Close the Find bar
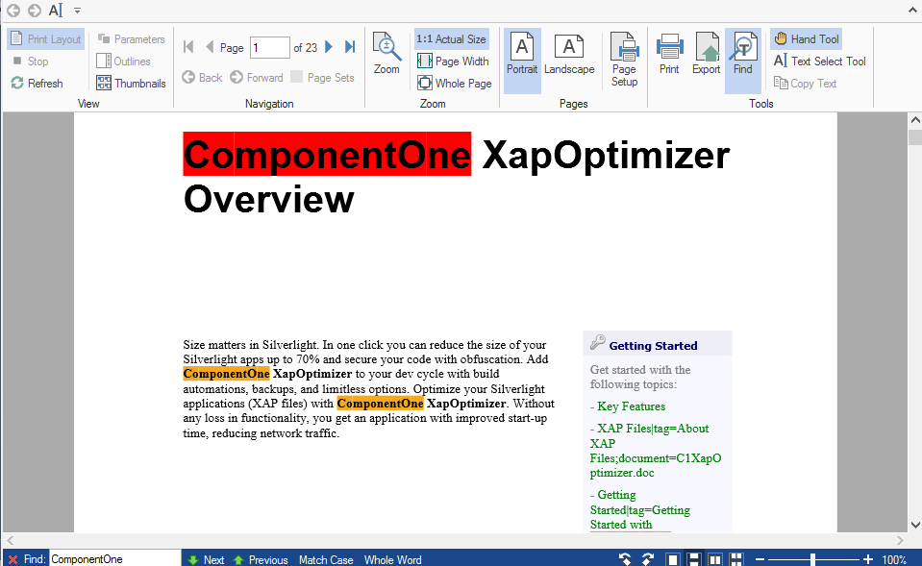The image size is (922, 566). 12,559
